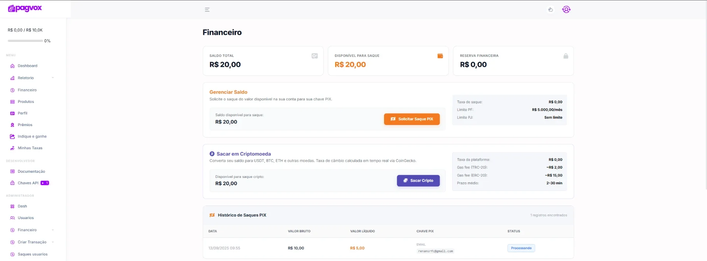Image resolution: width=707 pixels, height=261 pixels.
Task: Click the VALOR LÍQUIDO column header
Action: [362, 232]
